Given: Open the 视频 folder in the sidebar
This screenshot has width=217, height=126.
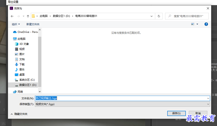Looking at the screenshot, I should (x=20, y=49).
